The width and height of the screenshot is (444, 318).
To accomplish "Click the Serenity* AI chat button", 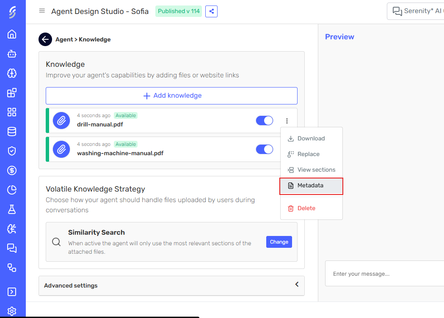I will (416, 11).
